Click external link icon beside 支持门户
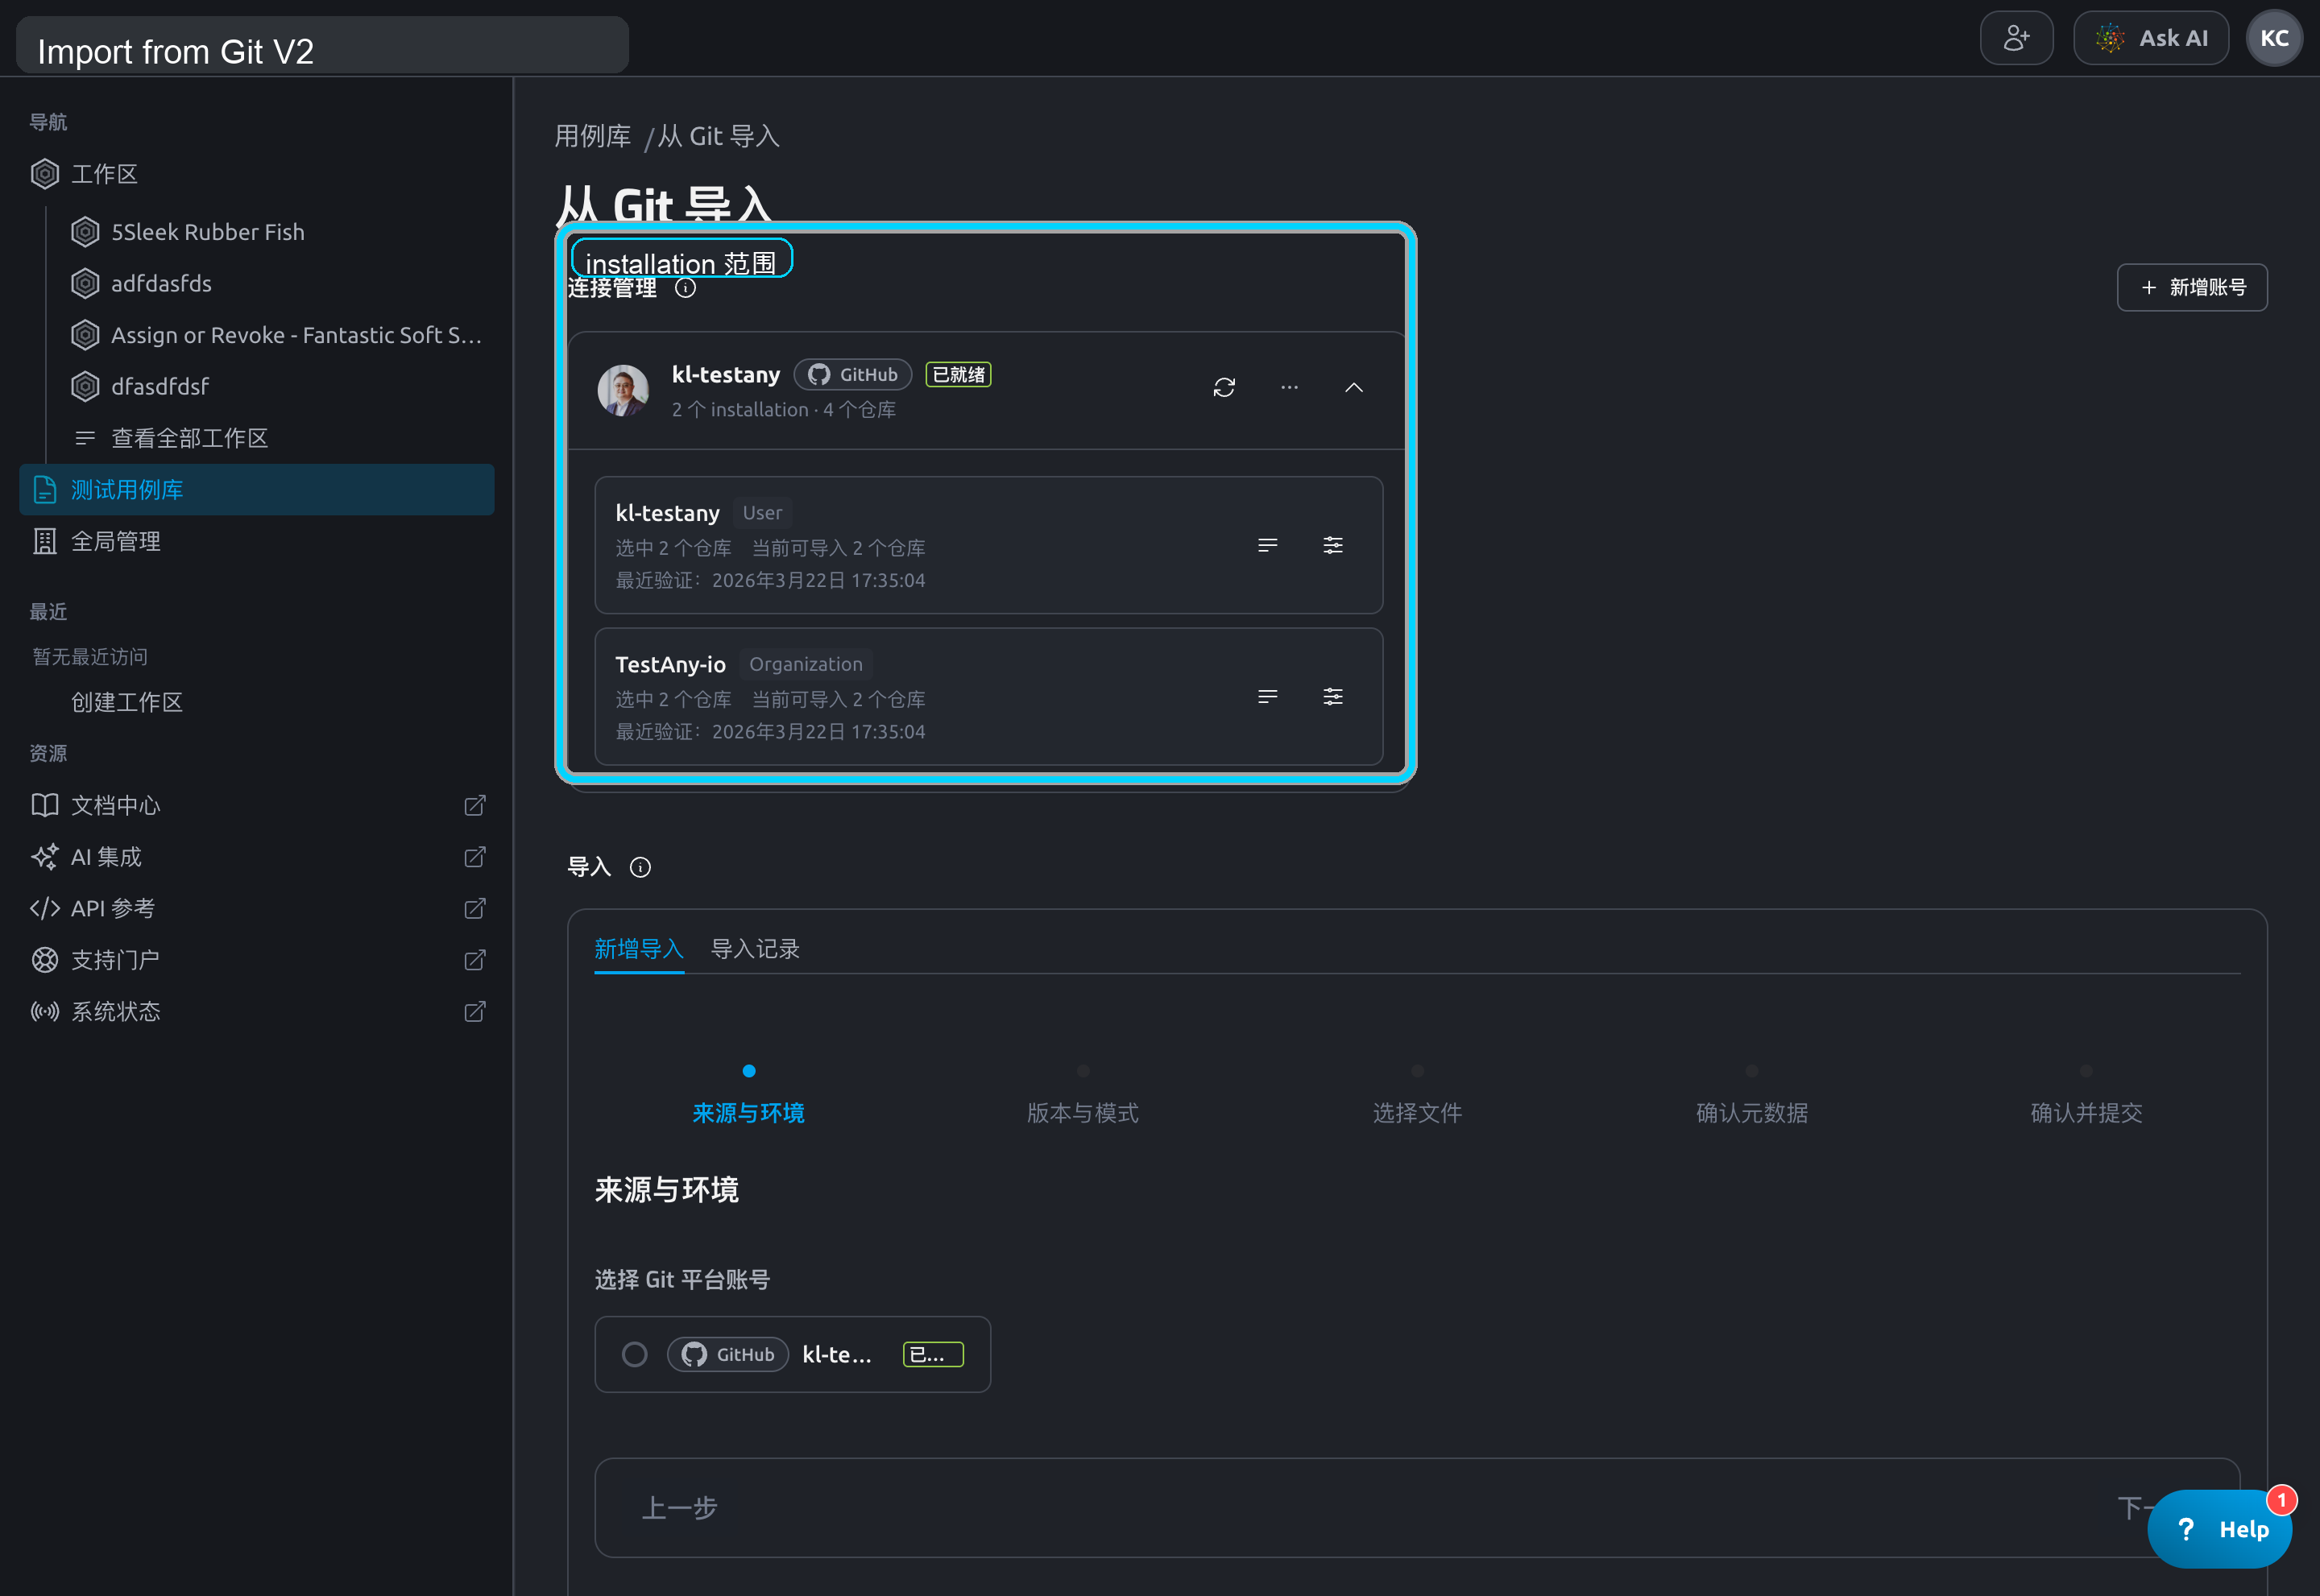The width and height of the screenshot is (2320, 1596). point(475,960)
